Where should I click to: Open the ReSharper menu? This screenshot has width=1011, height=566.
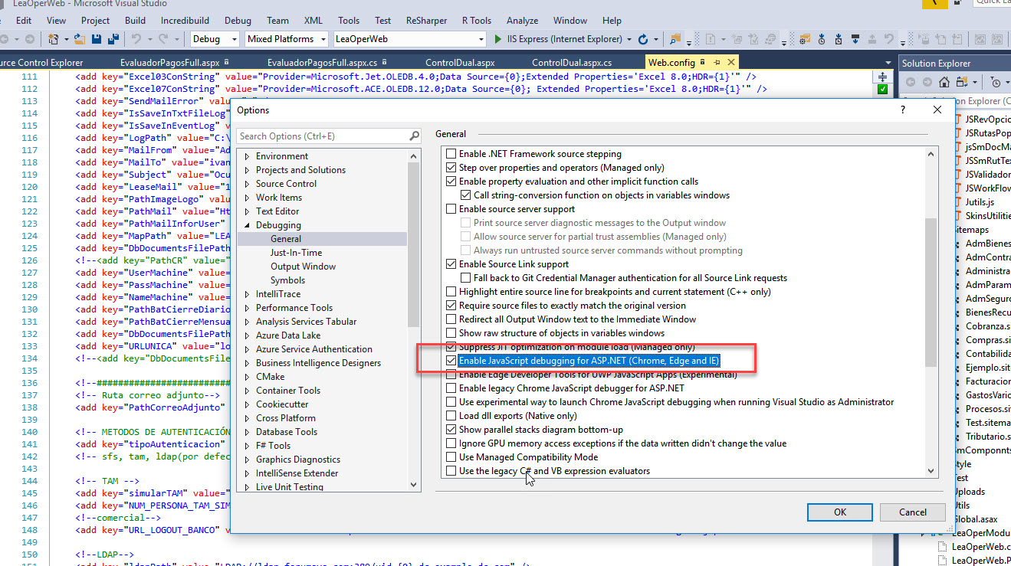pyautogui.click(x=426, y=21)
